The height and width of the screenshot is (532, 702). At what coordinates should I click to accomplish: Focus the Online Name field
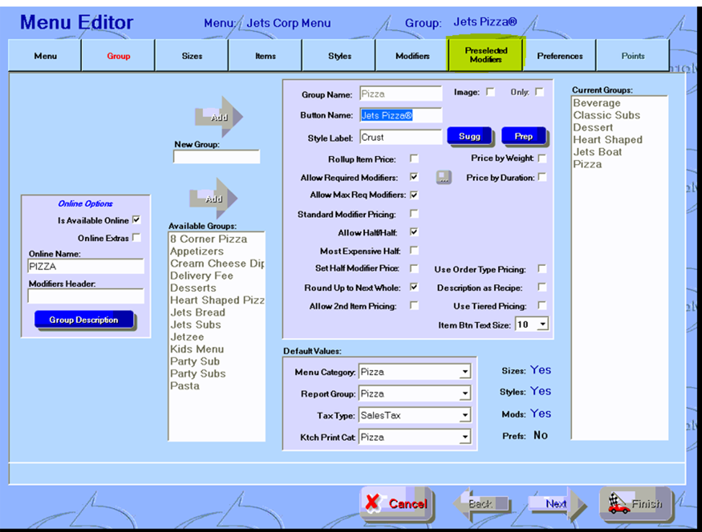pos(86,267)
